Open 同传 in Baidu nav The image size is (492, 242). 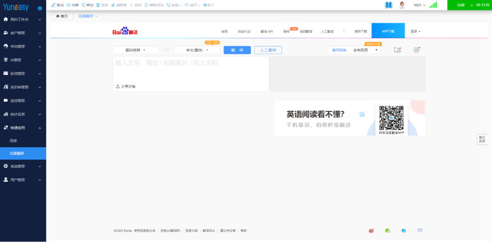[x=286, y=31]
